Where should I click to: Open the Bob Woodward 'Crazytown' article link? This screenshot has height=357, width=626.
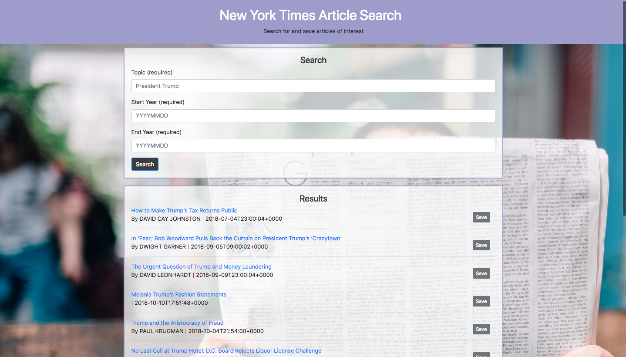[236, 238]
